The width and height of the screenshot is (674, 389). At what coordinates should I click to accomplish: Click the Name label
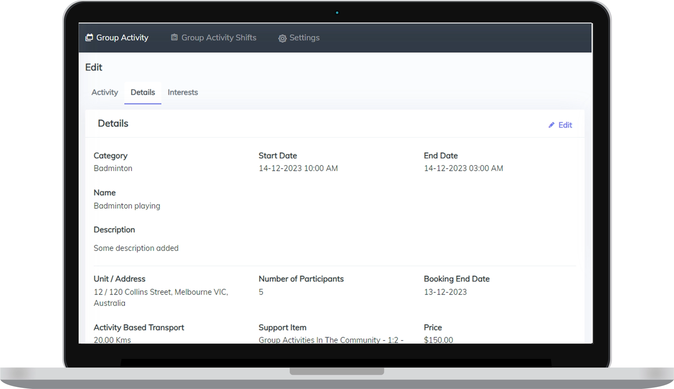pos(105,192)
